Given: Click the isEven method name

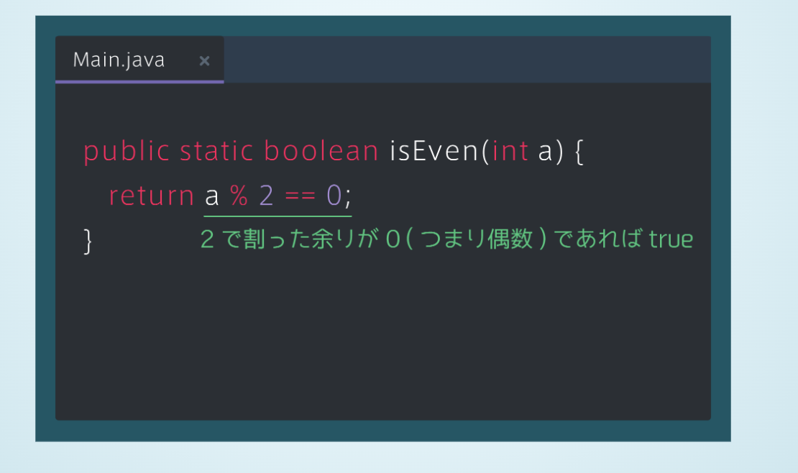Looking at the screenshot, I should [434, 151].
